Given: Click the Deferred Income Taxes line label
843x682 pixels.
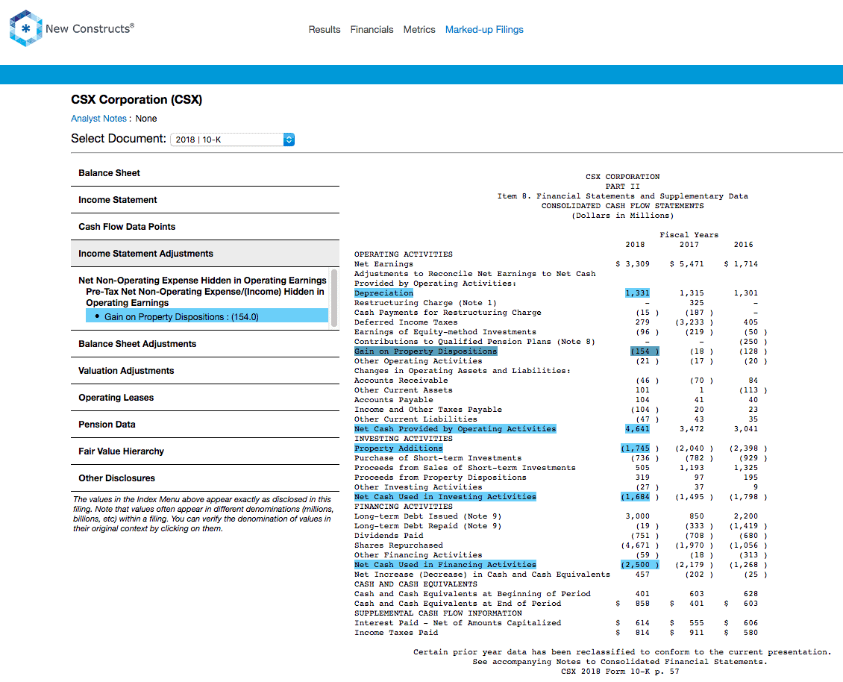Looking at the screenshot, I should click(406, 322).
